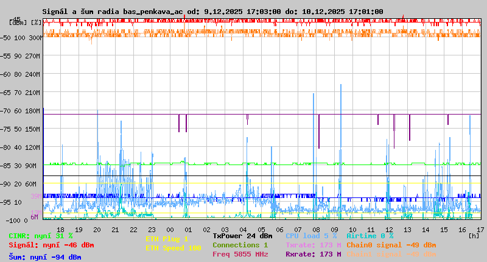Viewport: 487px width, 262px height.
Task: Select the 'CINR: nyní 31 %' legend entry
Action: click(x=41, y=236)
